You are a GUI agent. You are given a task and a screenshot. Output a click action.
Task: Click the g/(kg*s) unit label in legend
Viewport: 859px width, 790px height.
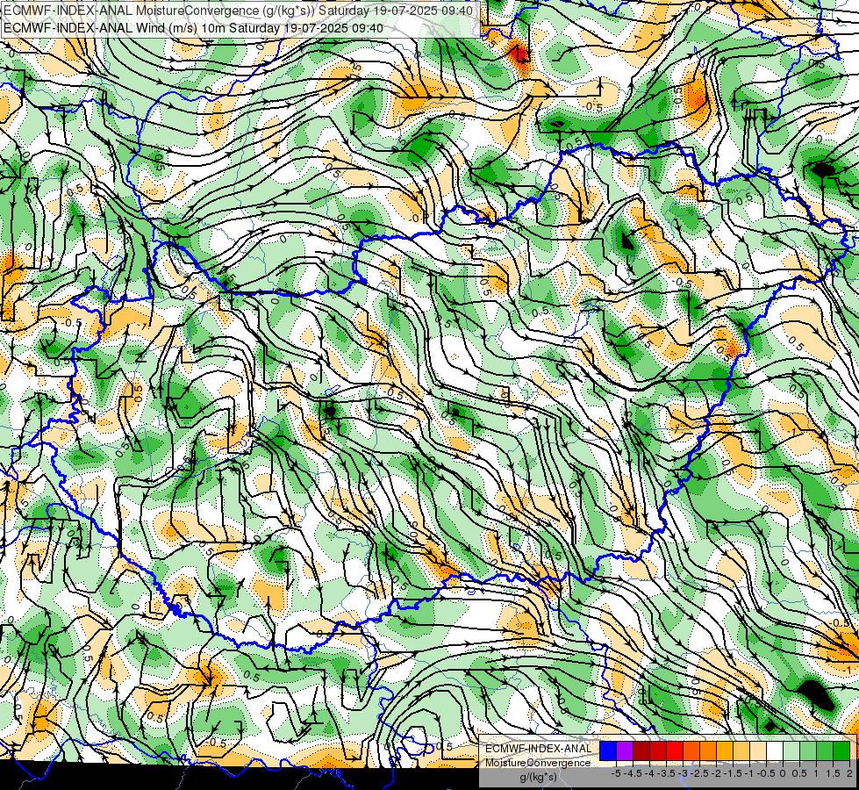(539, 777)
